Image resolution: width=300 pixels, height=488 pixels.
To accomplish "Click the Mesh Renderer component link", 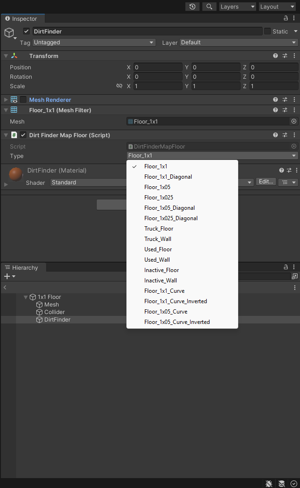I will (x=50, y=99).
